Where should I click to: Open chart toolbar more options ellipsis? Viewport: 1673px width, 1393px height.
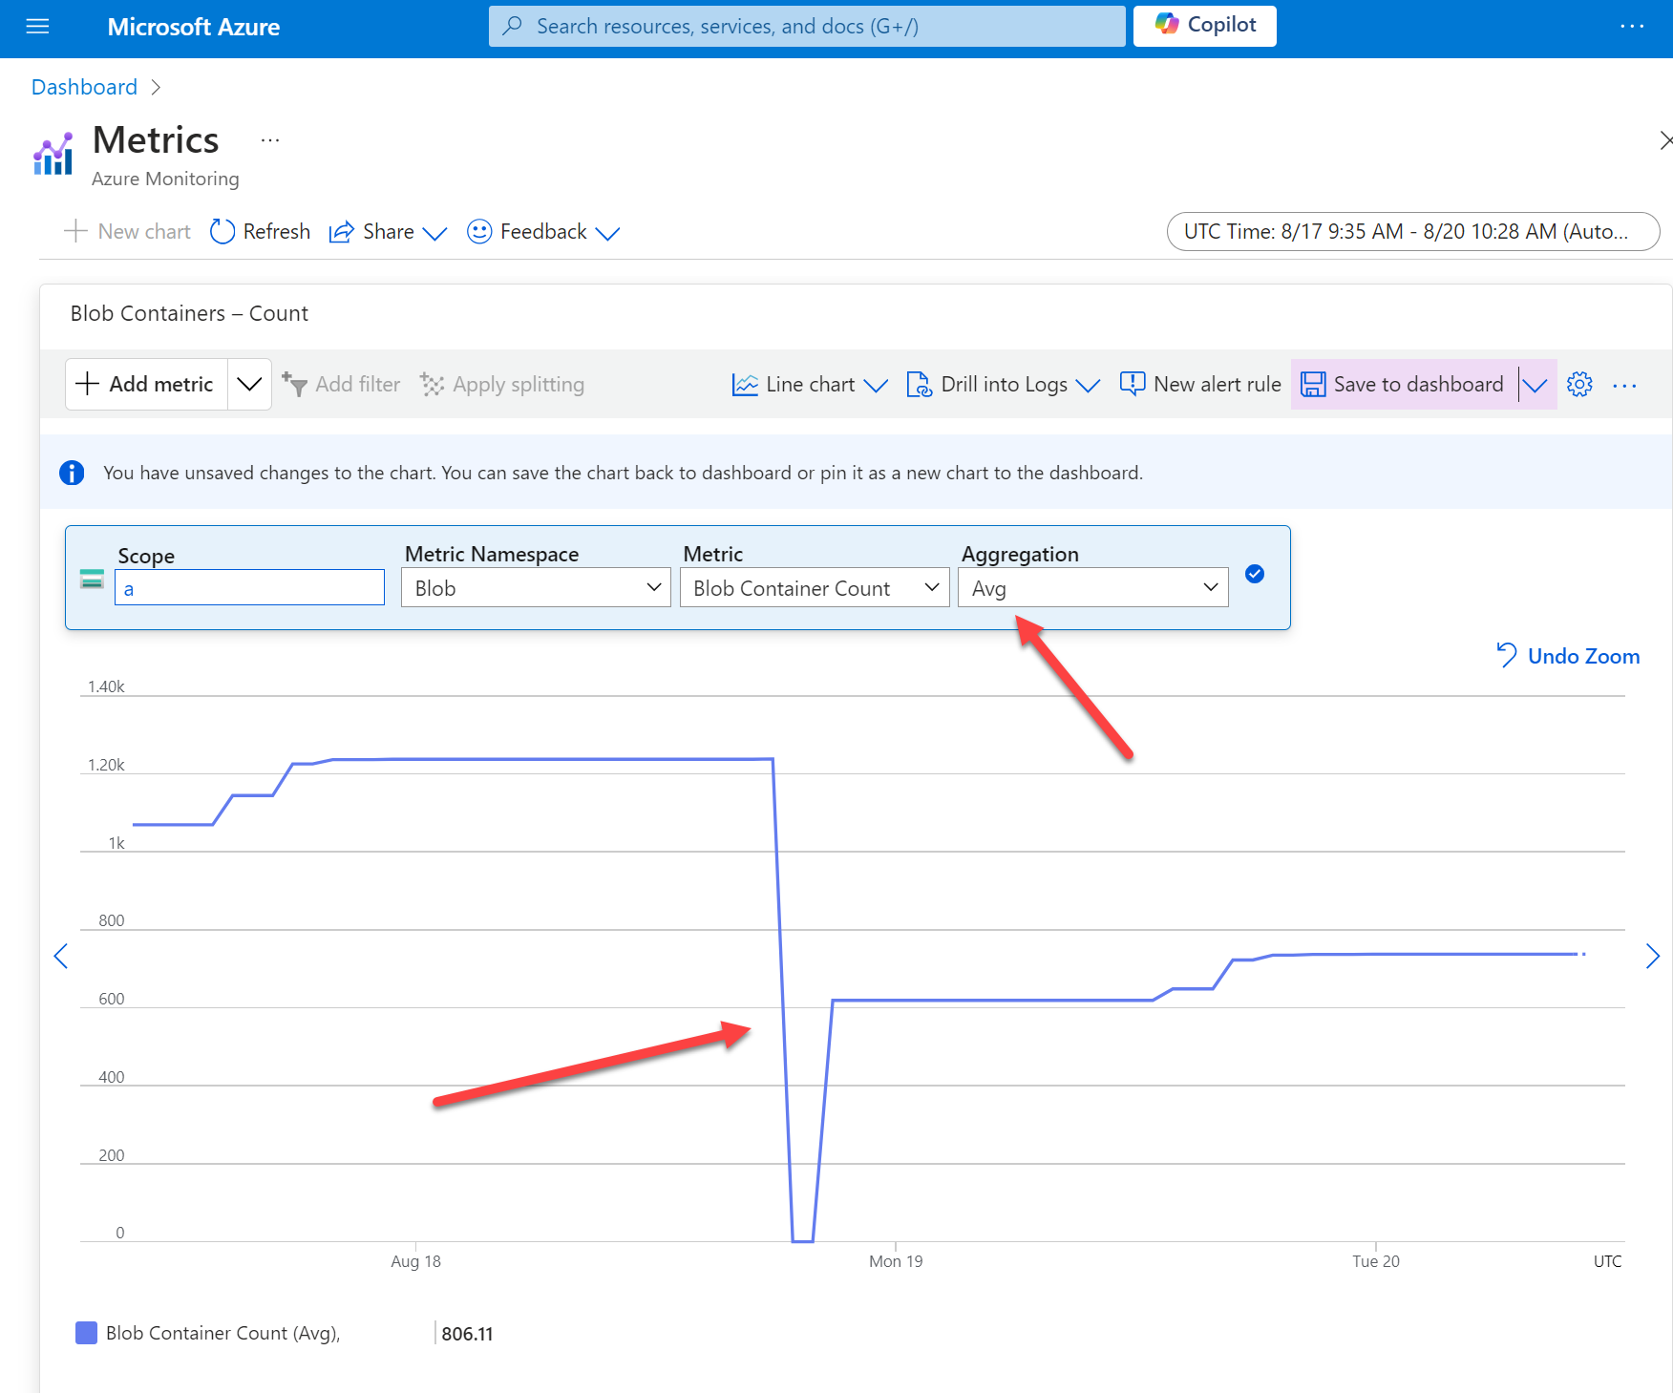click(1624, 386)
